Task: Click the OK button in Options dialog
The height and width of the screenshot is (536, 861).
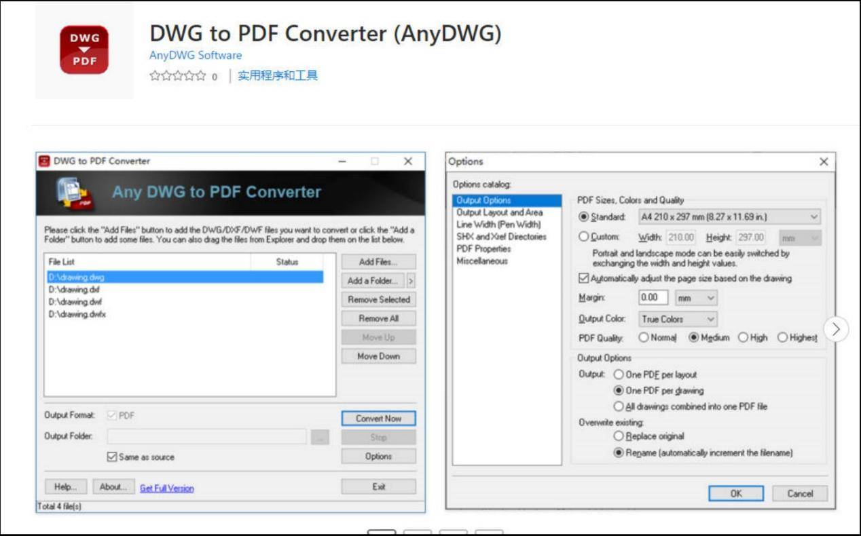Action: (x=736, y=494)
